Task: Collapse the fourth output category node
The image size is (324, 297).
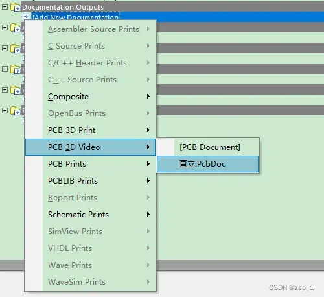Action: coord(5,69)
